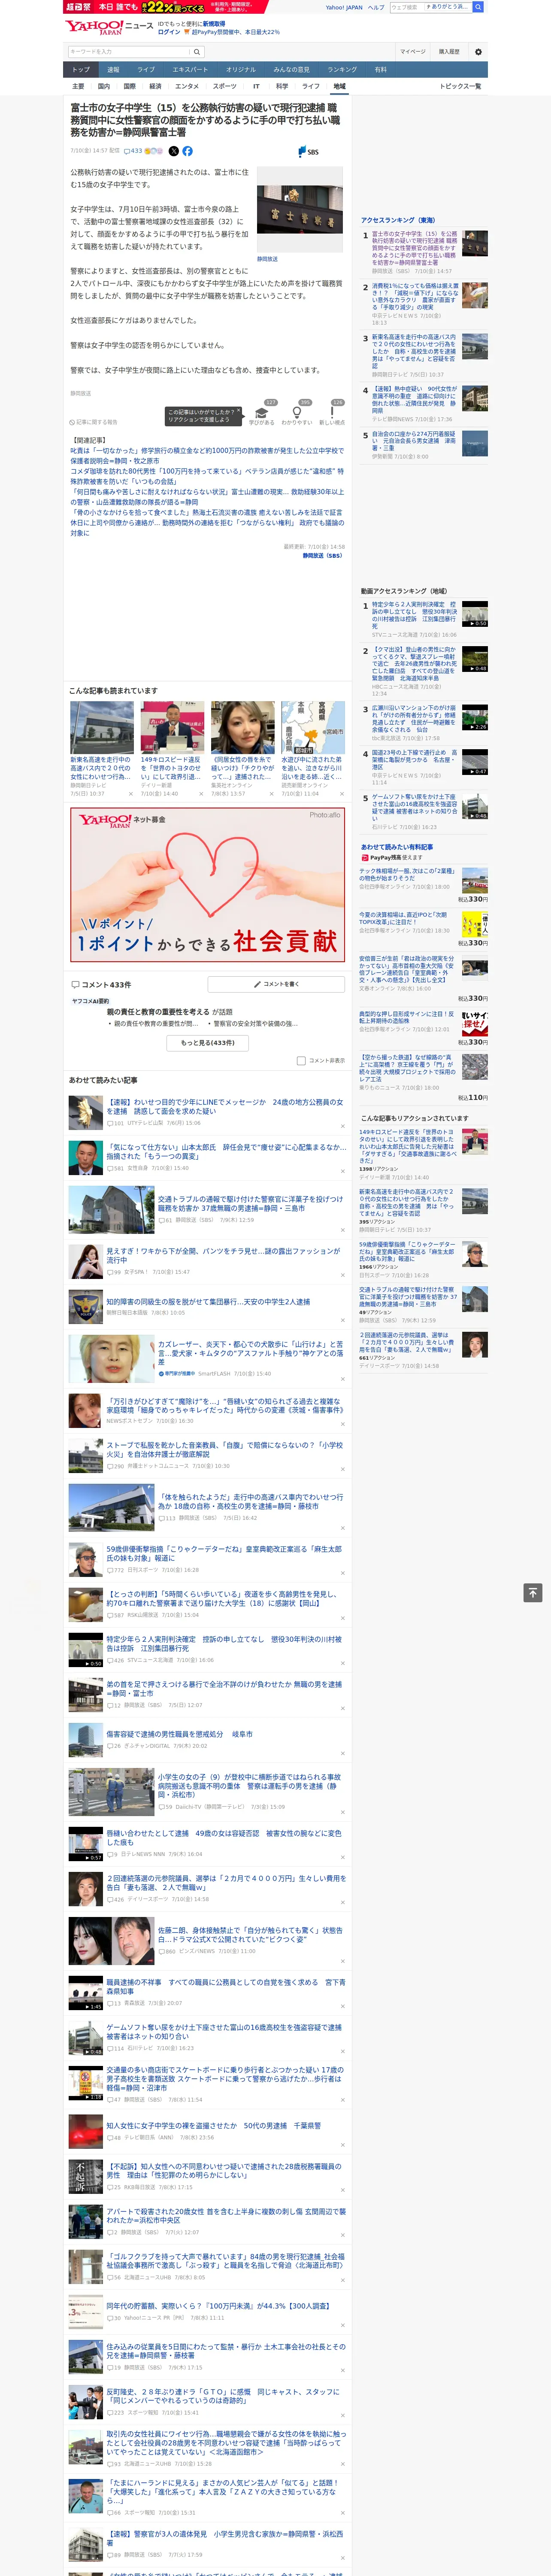Open the 購入履歴 link in the header

click(449, 51)
